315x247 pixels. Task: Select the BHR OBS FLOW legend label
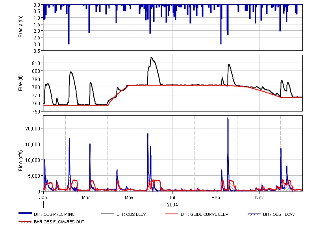pos(279,214)
